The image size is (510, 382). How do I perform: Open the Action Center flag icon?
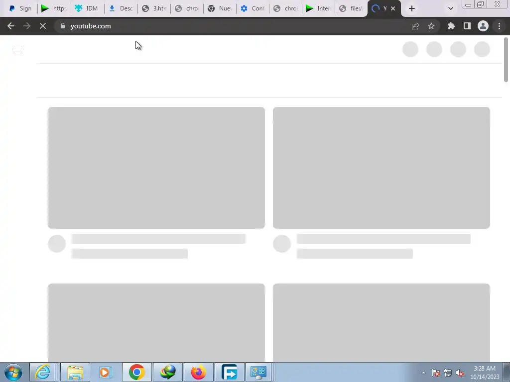pyautogui.click(x=436, y=373)
